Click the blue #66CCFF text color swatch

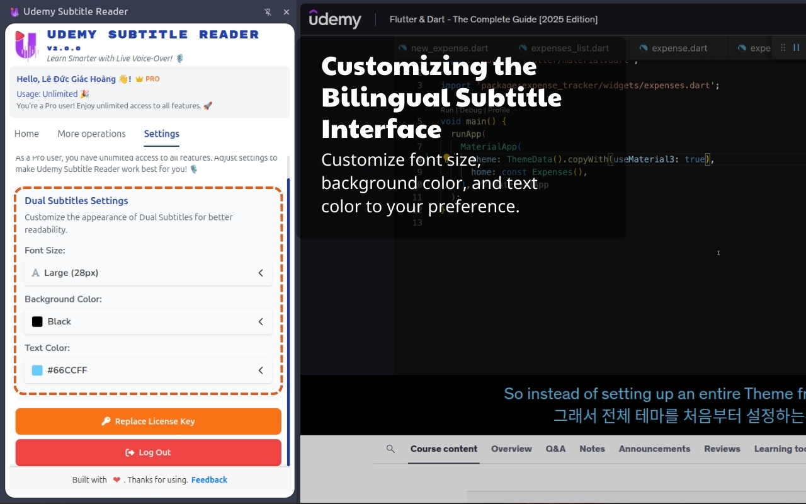coord(37,370)
